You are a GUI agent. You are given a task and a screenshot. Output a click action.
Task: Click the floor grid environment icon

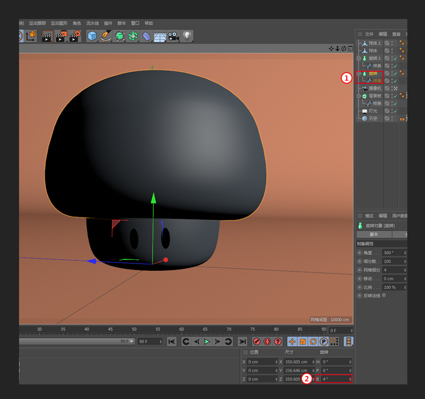(160, 36)
